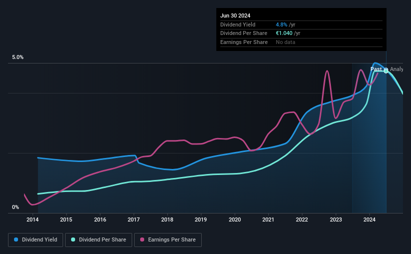Select the 2024 x-axis label
Viewport: 411px width, 254px height.
point(369,219)
